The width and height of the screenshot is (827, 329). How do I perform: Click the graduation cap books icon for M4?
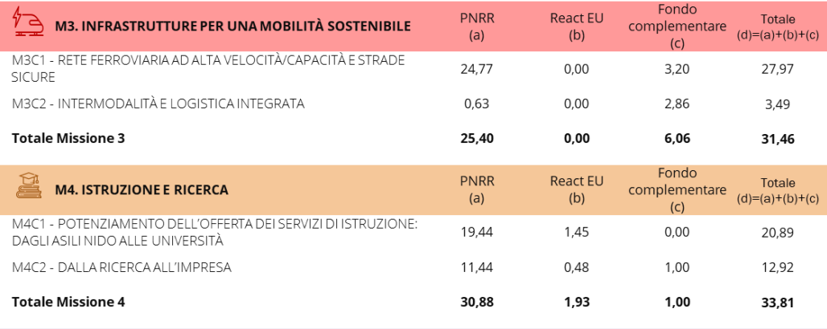tap(29, 186)
